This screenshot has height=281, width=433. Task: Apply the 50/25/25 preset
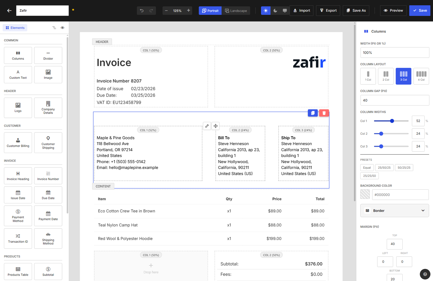(x=404, y=168)
